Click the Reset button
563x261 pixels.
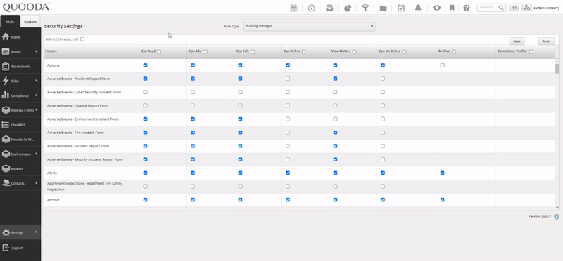pos(546,41)
